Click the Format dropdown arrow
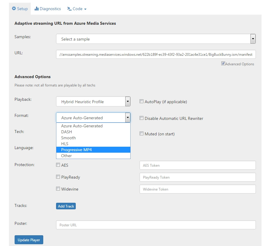The image size is (269, 246). (x=128, y=117)
